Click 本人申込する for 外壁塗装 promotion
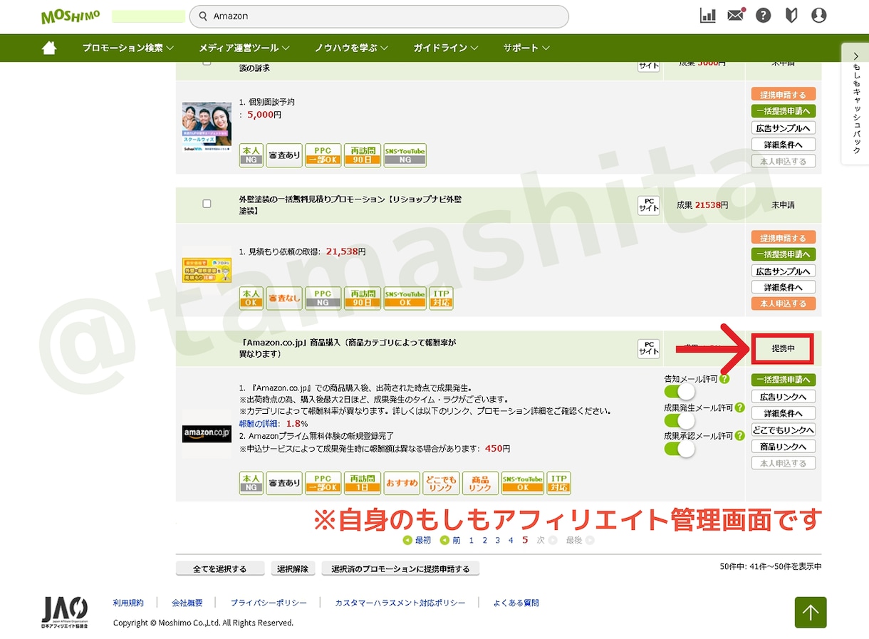Screen dimensions: 869x639 tap(784, 303)
